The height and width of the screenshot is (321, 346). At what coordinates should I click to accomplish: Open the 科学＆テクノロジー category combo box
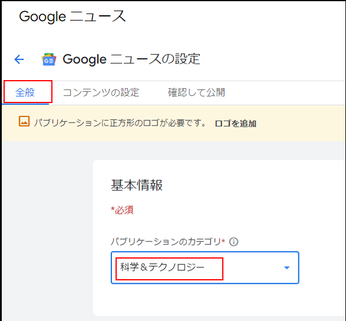205,267
